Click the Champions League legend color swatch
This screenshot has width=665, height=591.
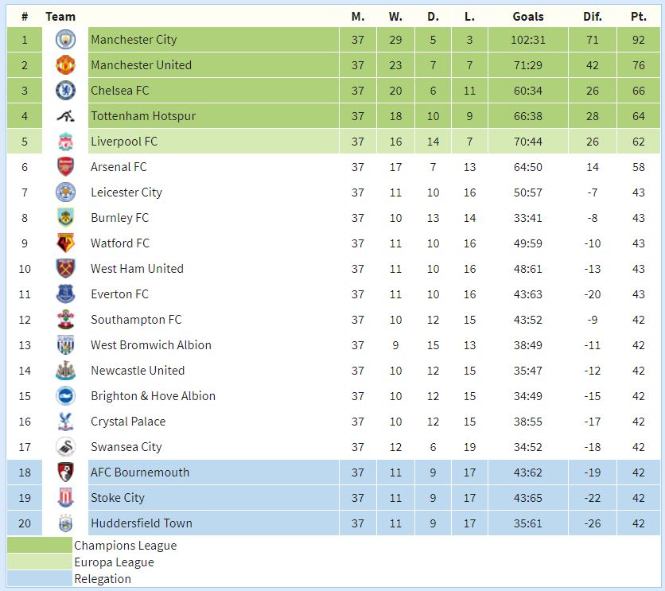40,545
